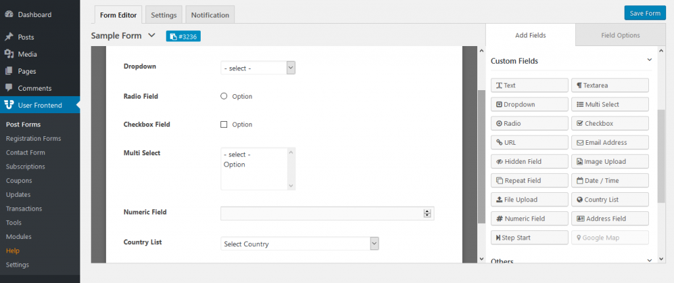The height and width of the screenshot is (283, 674).
Task: Click the Comments speech bubble icon
Action: pyautogui.click(x=9, y=88)
